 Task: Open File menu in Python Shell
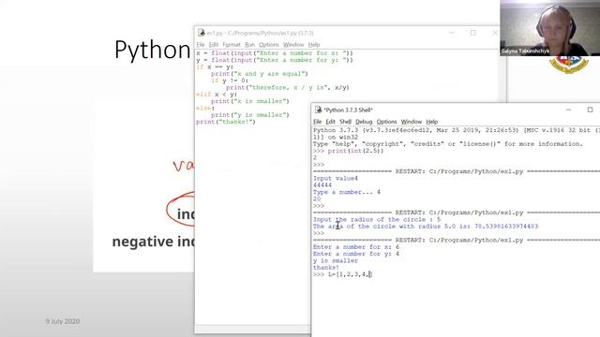point(317,122)
